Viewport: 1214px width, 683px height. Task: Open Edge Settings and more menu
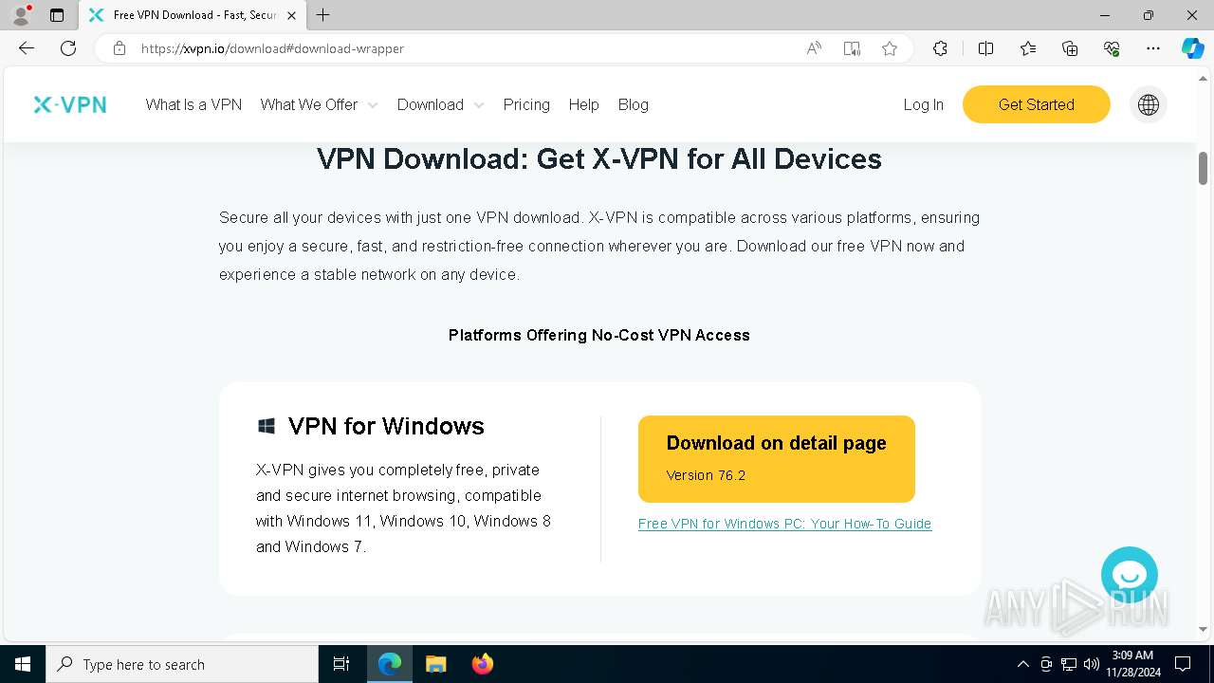pos(1152,48)
